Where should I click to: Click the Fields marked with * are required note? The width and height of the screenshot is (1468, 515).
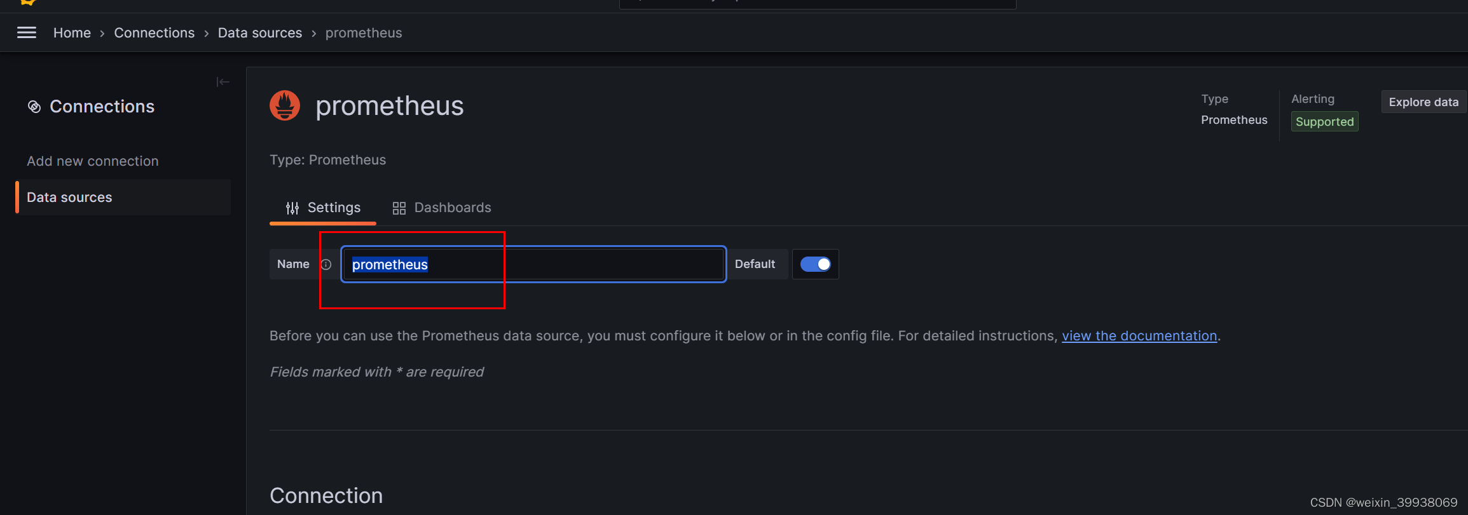point(377,372)
